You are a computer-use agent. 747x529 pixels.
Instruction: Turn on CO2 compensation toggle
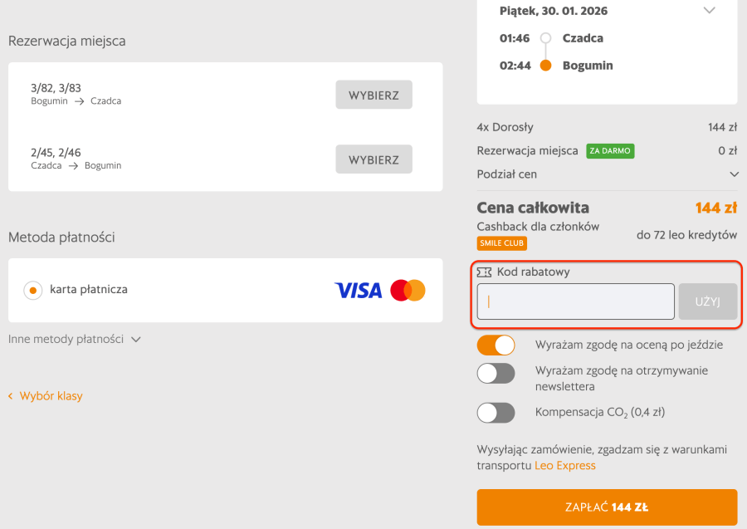pyautogui.click(x=496, y=413)
